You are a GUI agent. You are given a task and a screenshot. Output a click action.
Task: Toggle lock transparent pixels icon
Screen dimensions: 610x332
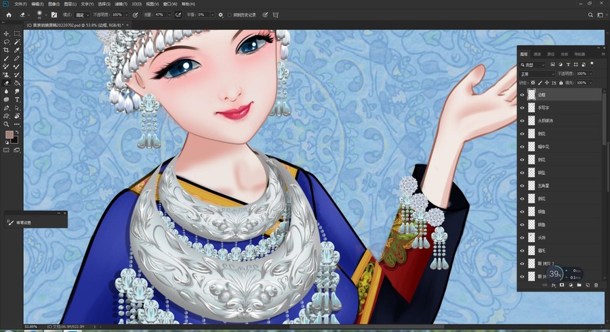(x=533, y=82)
